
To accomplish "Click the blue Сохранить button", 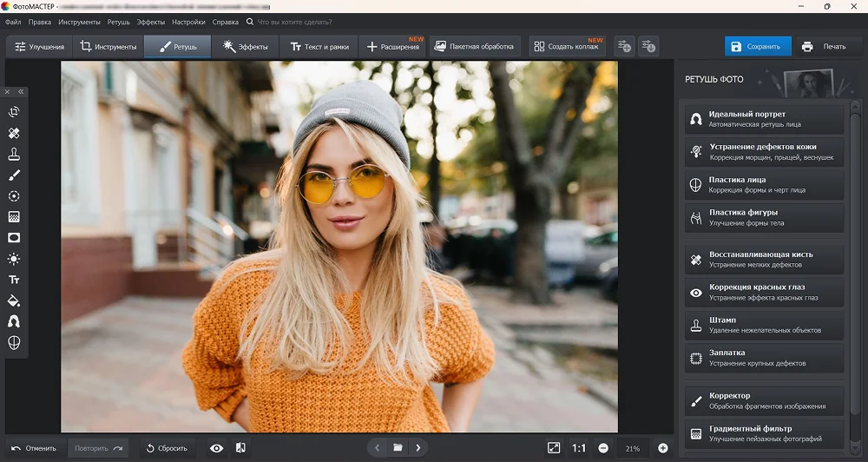I will (x=758, y=47).
